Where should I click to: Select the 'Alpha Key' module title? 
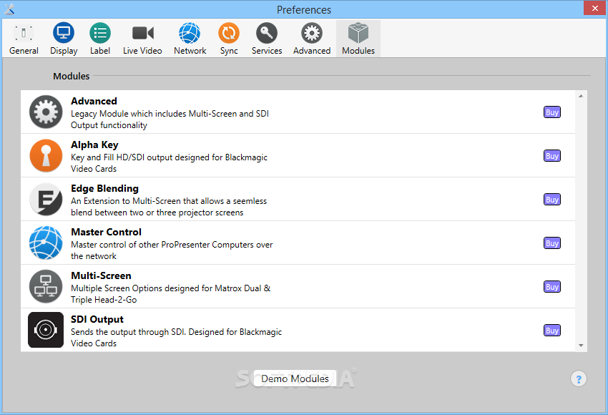94,145
